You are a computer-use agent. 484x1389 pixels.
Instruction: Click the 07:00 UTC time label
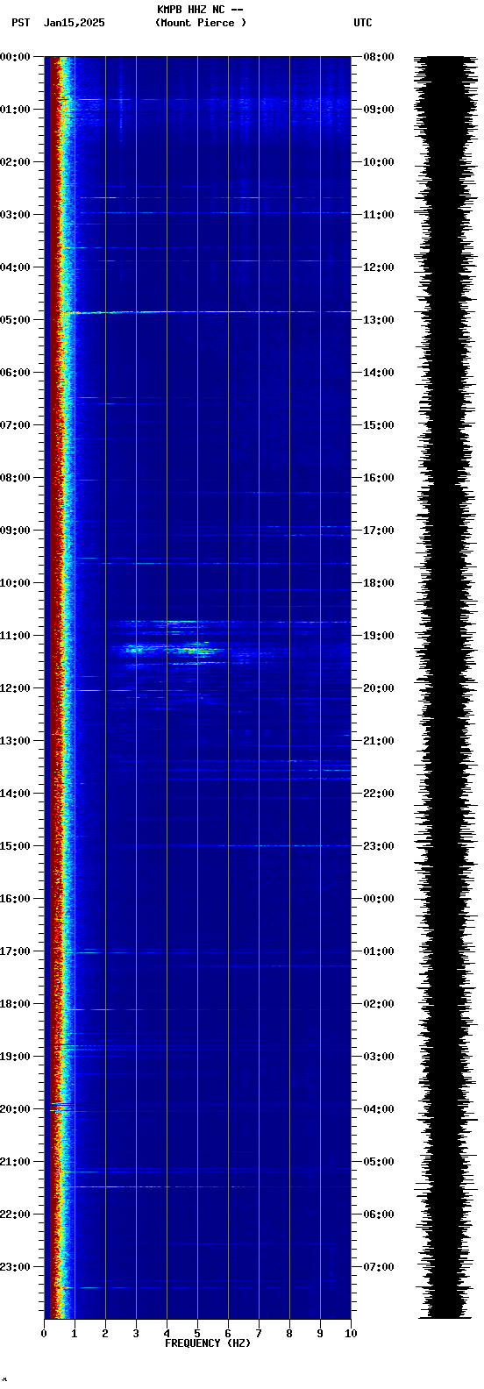point(379,1267)
